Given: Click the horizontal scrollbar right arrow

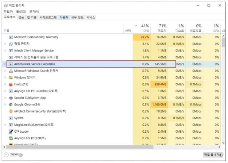Looking at the screenshot, I should (x=219, y=147).
